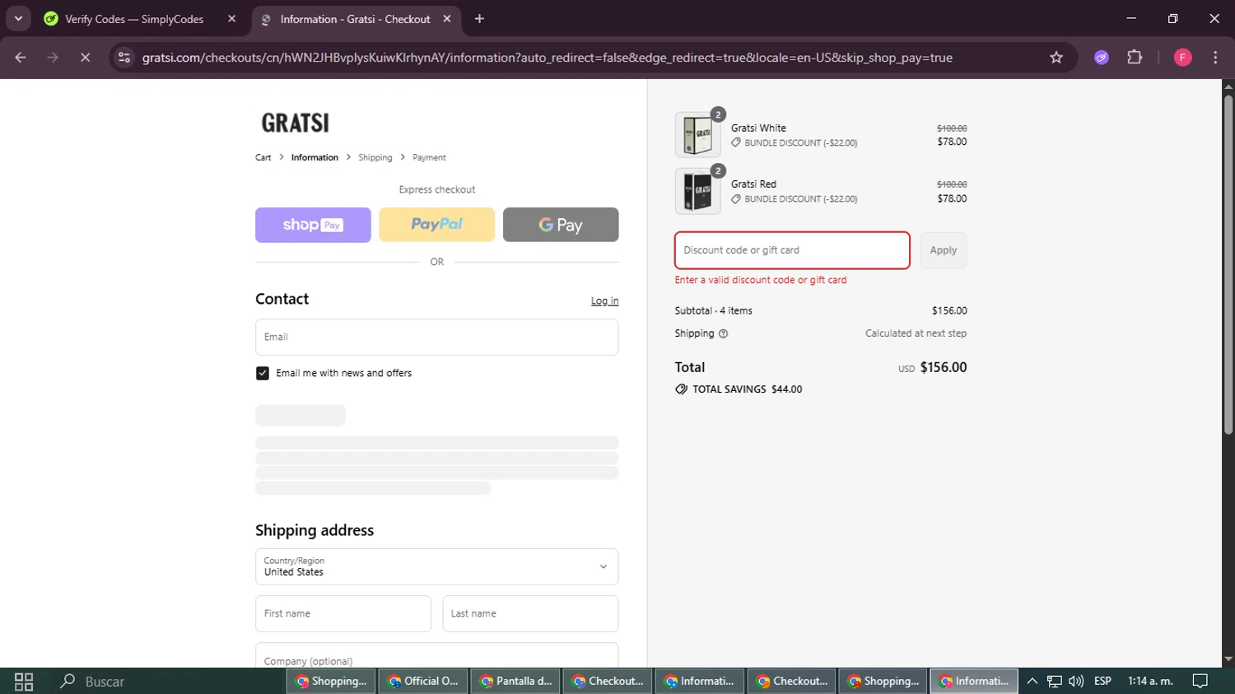View site information icon in address bar
This screenshot has height=694, width=1235.
(x=124, y=58)
